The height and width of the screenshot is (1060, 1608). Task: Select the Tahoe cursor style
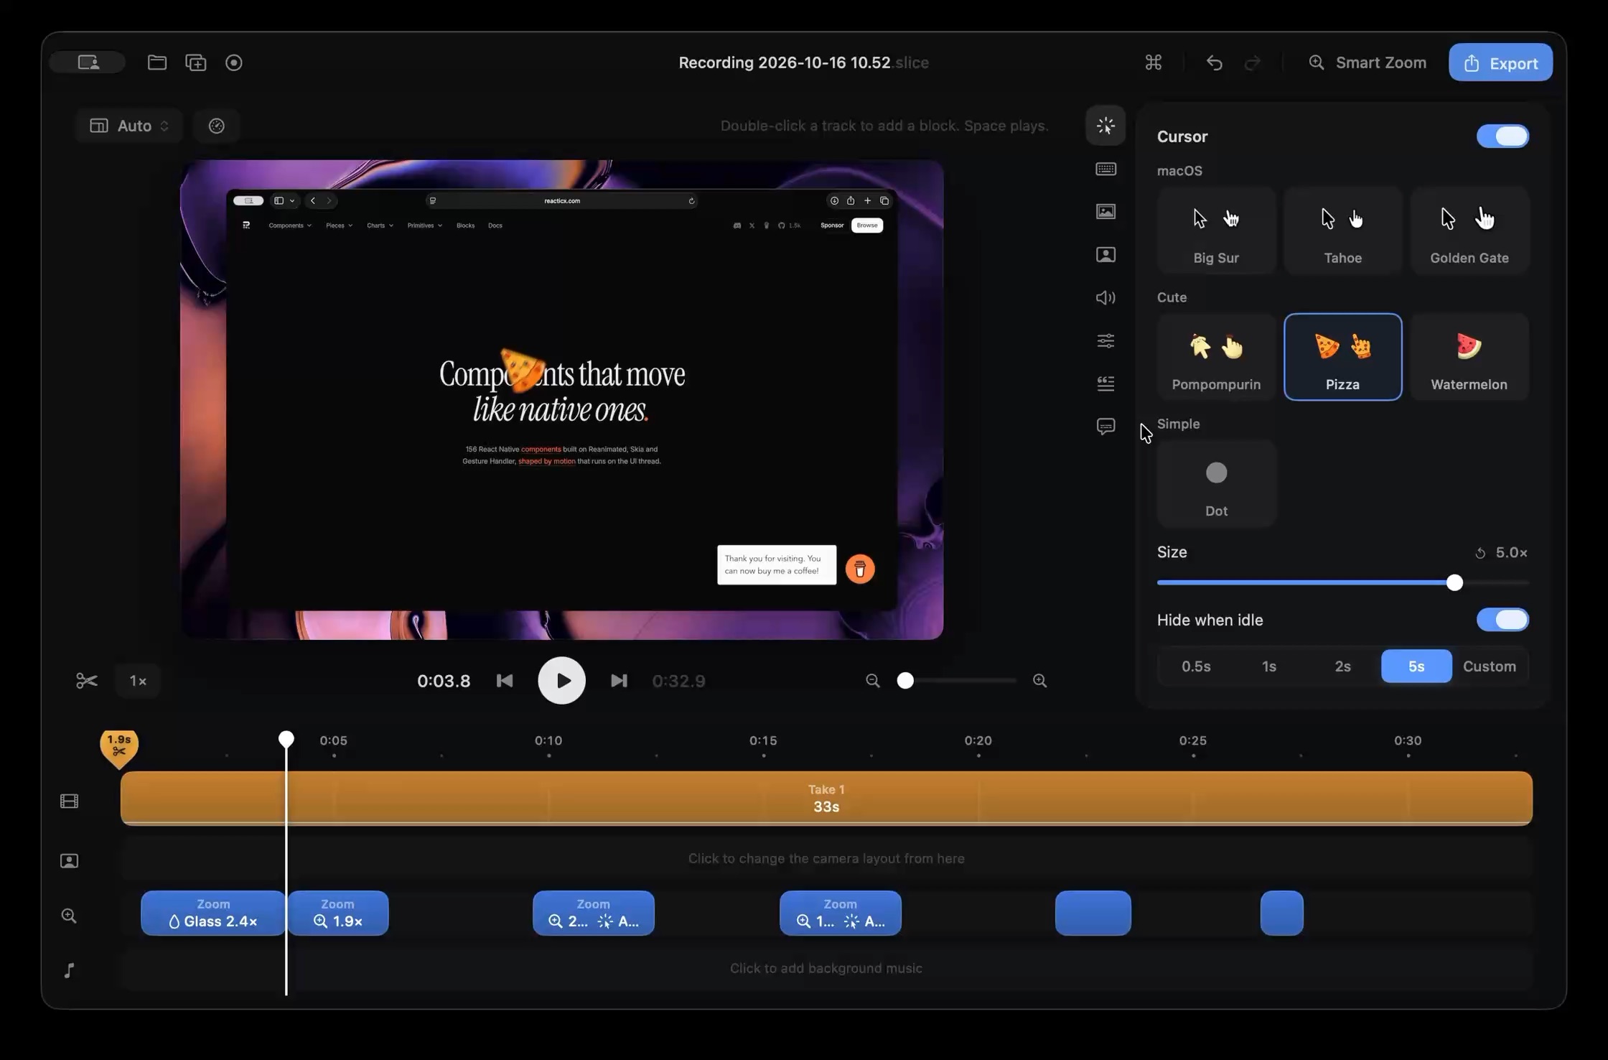tap(1342, 230)
